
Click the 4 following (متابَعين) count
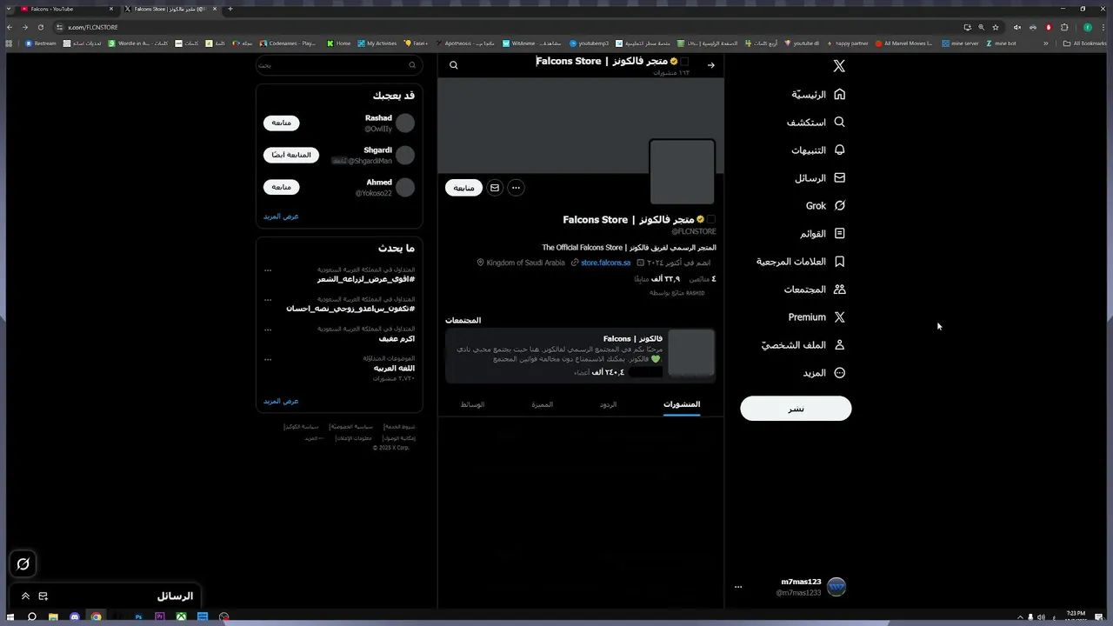click(703, 279)
